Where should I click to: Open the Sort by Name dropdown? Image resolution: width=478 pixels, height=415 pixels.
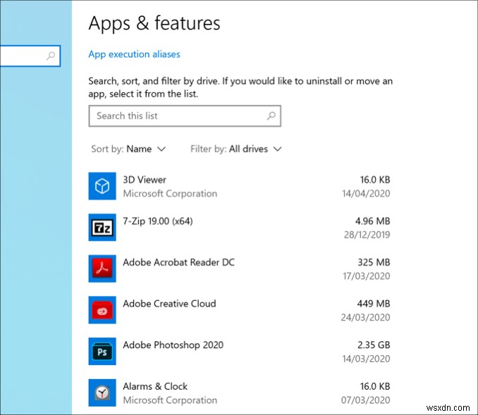(128, 149)
